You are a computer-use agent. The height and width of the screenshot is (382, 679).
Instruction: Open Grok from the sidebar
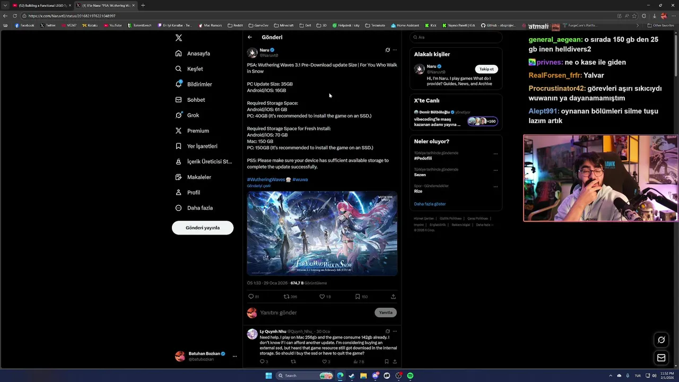(x=187, y=115)
